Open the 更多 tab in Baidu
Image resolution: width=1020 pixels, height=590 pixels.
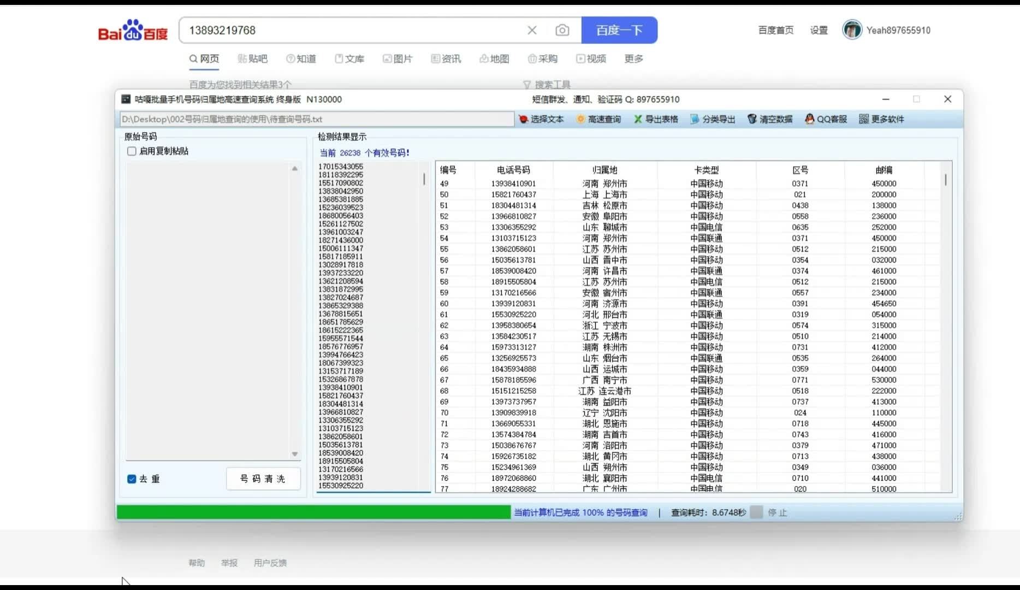[633, 59]
